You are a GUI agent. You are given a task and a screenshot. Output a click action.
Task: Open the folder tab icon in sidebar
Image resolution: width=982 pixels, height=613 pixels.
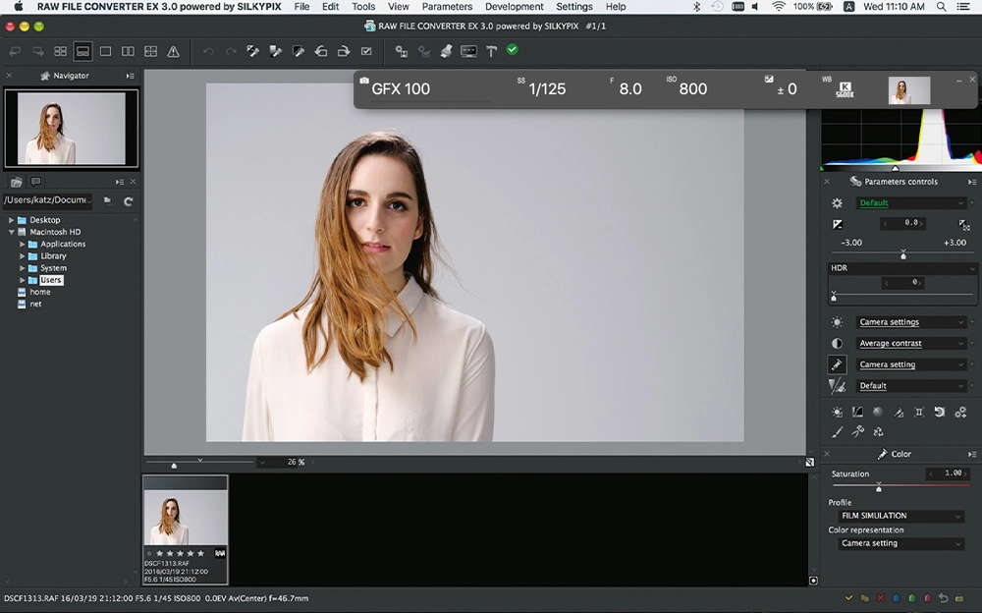pyautogui.click(x=17, y=182)
